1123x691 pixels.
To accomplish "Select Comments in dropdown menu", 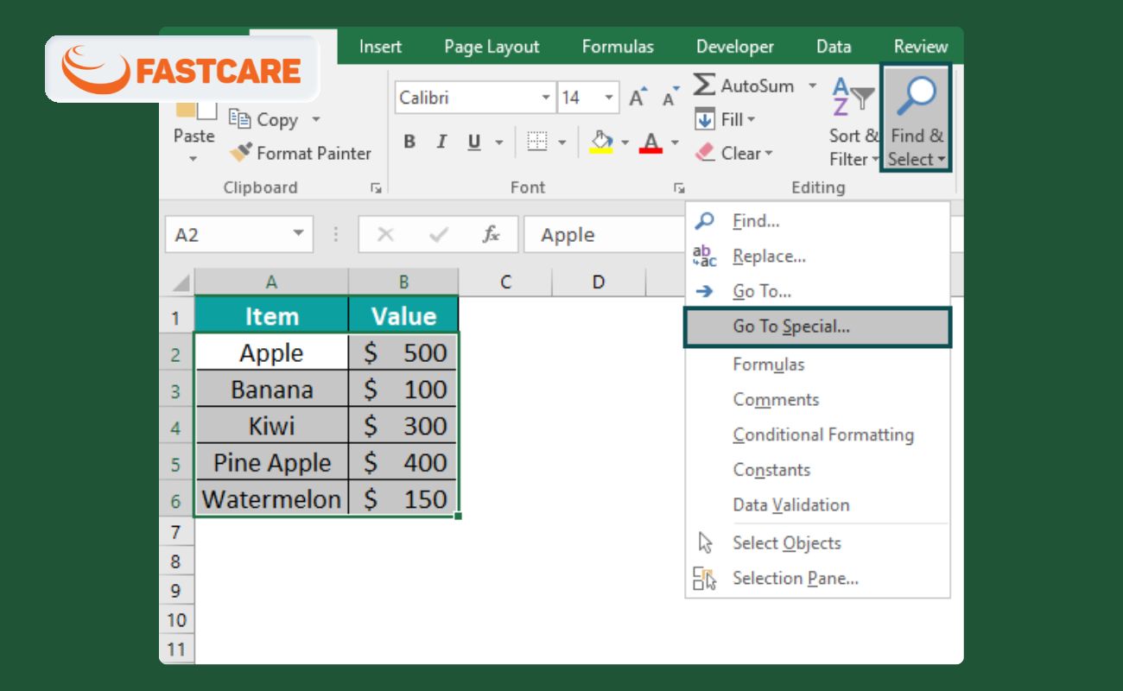I will (x=817, y=400).
